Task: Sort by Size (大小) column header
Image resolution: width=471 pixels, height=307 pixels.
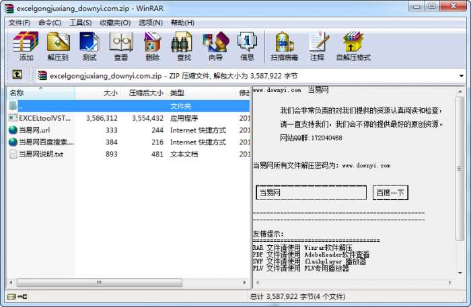Action: click(x=98, y=93)
